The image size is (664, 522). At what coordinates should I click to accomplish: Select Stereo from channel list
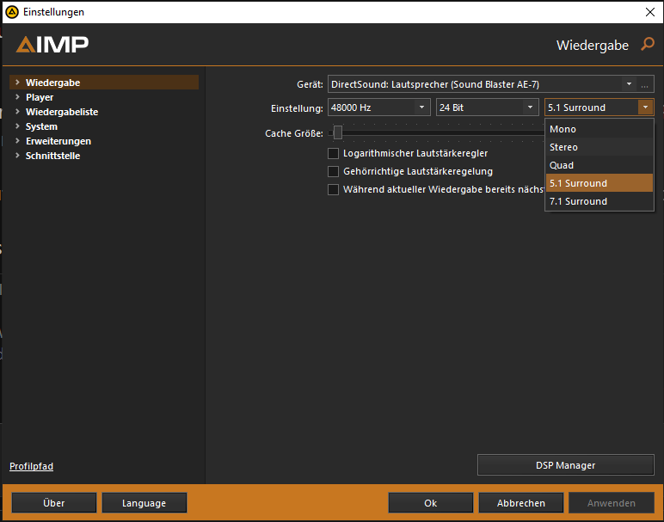coord(599,147)
